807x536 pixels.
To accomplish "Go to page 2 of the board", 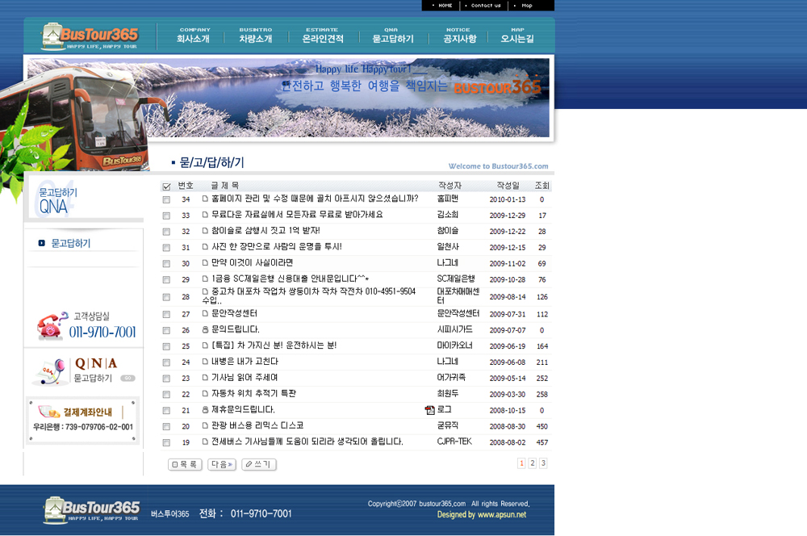I will pyautogui.click(x=532, y=463).
